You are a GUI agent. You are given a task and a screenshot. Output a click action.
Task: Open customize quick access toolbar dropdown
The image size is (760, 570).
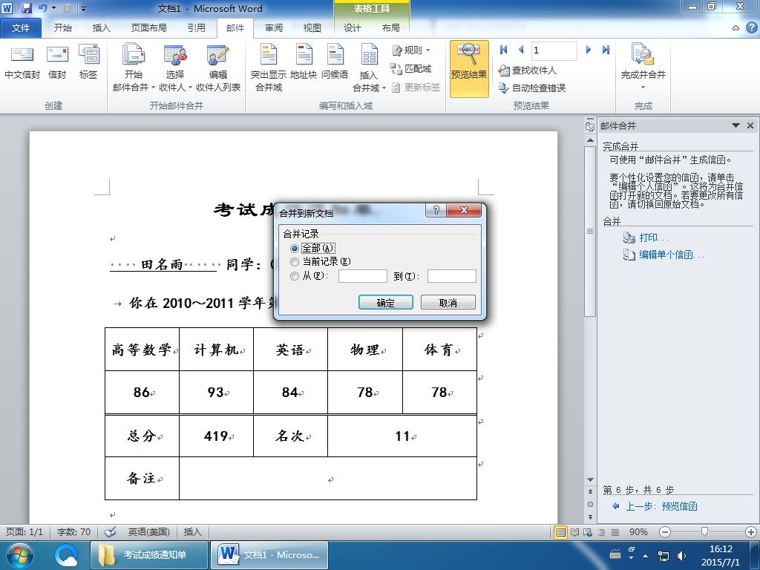pos(83,8)
